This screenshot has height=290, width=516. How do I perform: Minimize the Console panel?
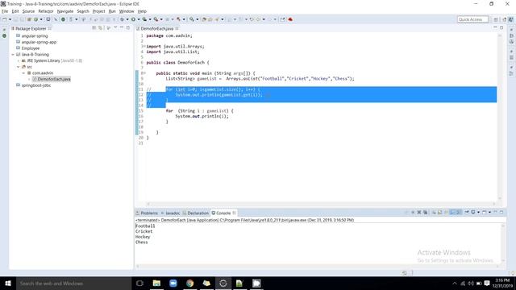(x=495, y=213)
